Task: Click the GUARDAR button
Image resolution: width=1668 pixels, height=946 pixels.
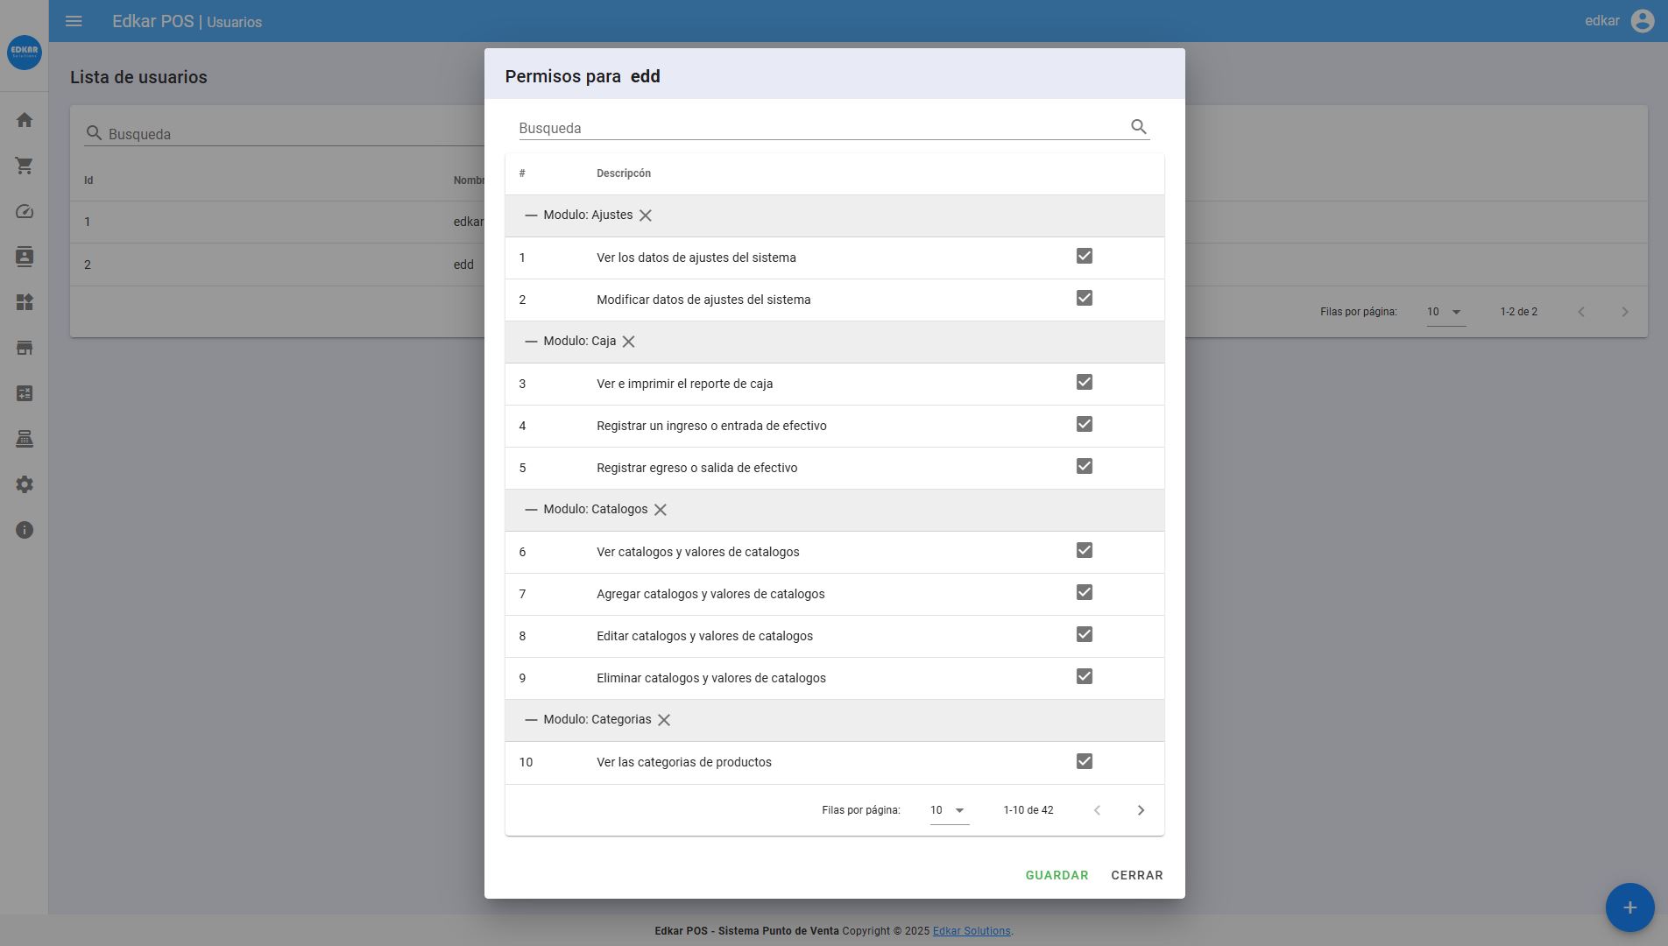Action: [1057, 875]
